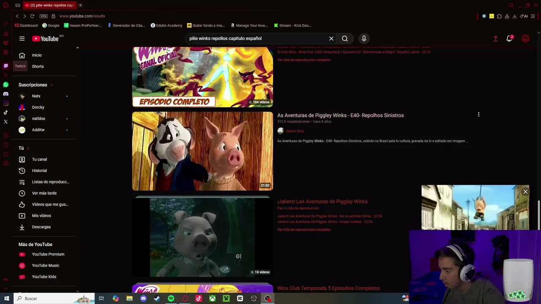Screen dimensions: 541x304
Task: Close the floating mini video player
Action: coord(525,192)
